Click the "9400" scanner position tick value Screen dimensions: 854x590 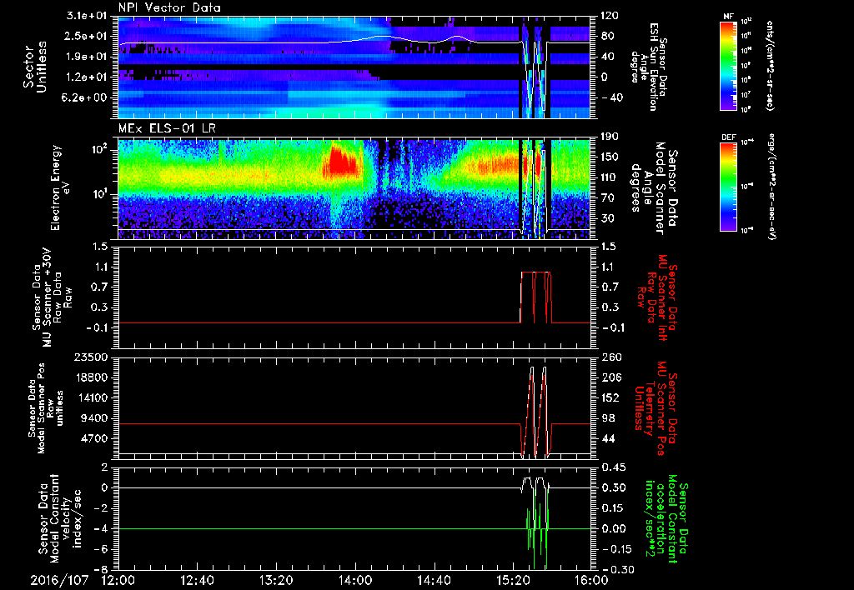tap(95, 418)
